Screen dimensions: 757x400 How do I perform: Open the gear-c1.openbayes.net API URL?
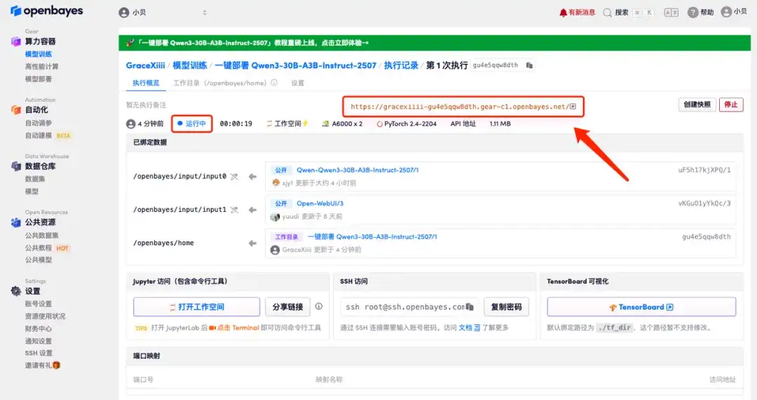click(463, 107)
